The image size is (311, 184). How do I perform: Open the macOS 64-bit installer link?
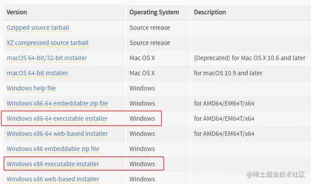click(37, 73)
